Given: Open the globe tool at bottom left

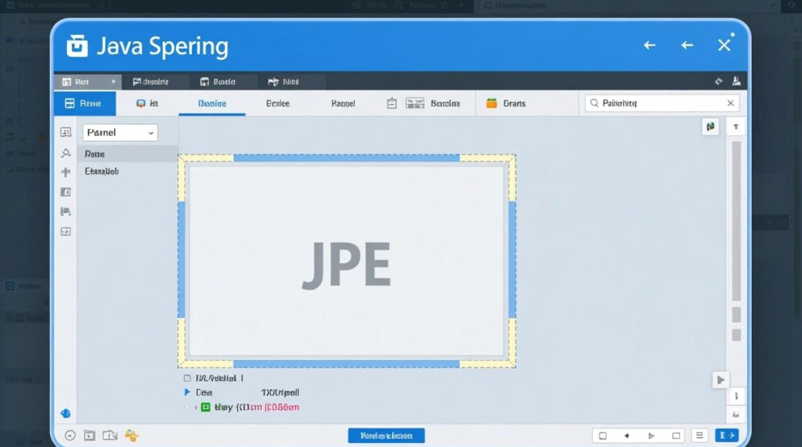Looking at the screenshot, I should [x=66, y=412].
